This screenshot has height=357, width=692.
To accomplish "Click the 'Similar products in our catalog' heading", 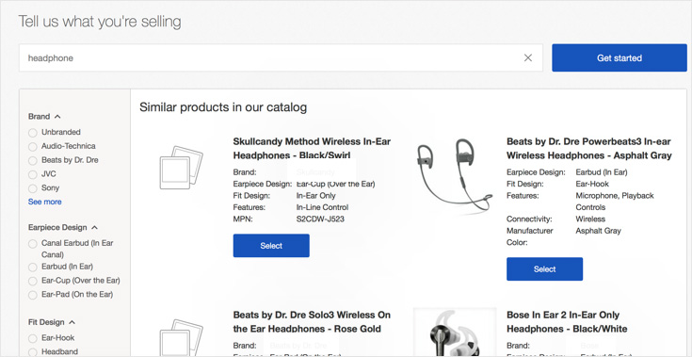I will coord(223,107).
